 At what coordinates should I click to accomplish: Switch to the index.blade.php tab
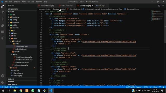[x=67, y=6]
